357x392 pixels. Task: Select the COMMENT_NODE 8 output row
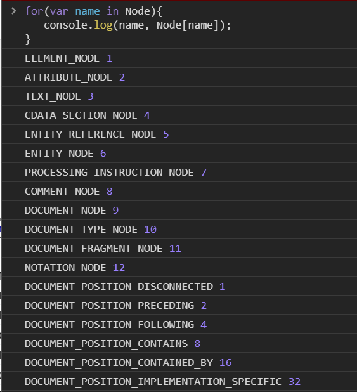tap(179, 192)
